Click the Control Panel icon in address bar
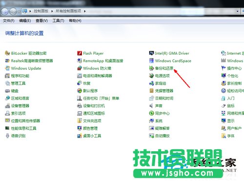 tap(25, 11)
